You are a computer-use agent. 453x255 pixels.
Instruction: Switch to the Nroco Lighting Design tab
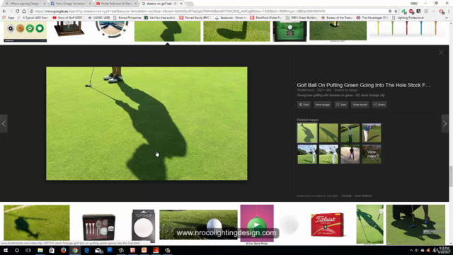click(25, 4)
